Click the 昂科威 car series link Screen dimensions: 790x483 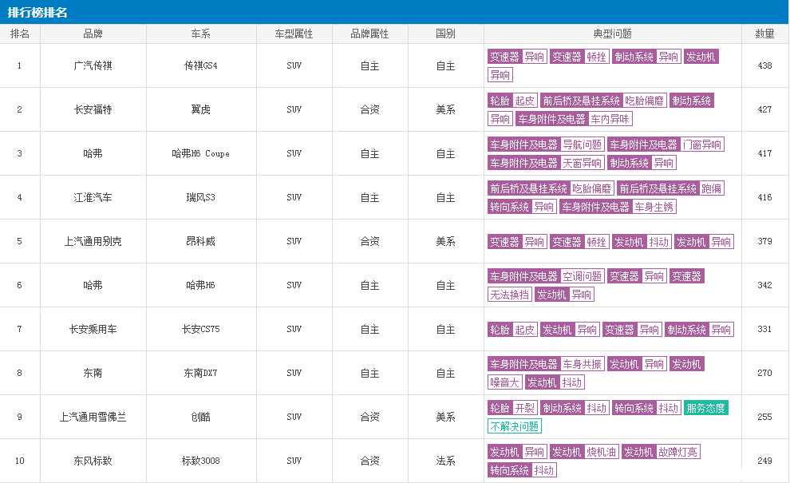click(x=200, y=241)
